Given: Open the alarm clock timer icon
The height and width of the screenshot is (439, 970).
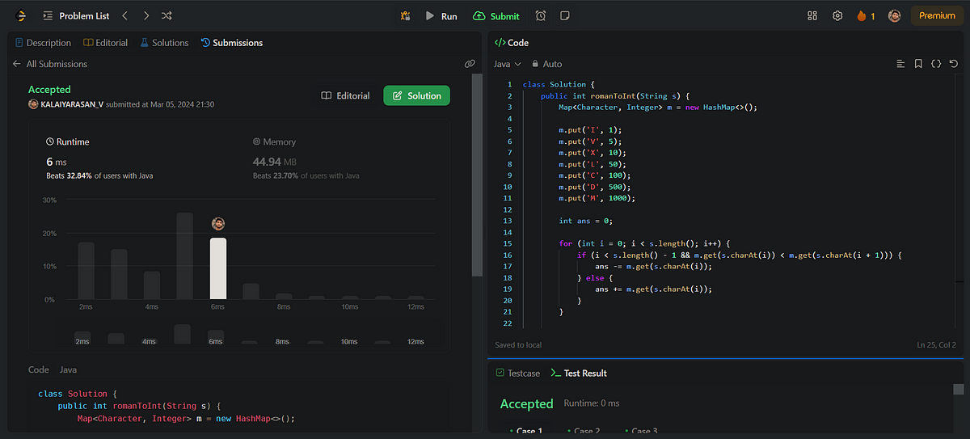Looking at the screenshot, I should coord(541,15).
